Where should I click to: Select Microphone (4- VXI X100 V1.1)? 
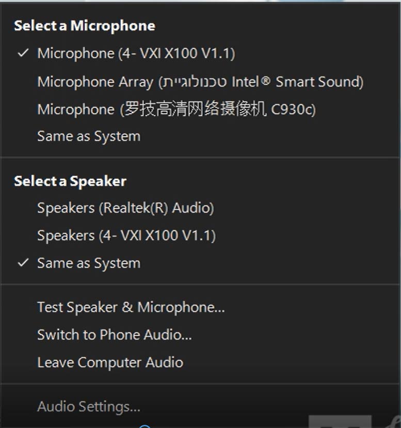click(x=200, y=53)
